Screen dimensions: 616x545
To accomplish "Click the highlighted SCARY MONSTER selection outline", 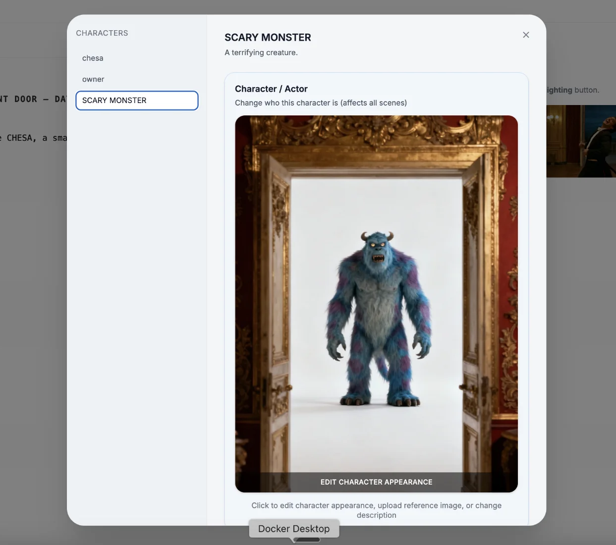I will pyautogui.click(x=137, y=100).
